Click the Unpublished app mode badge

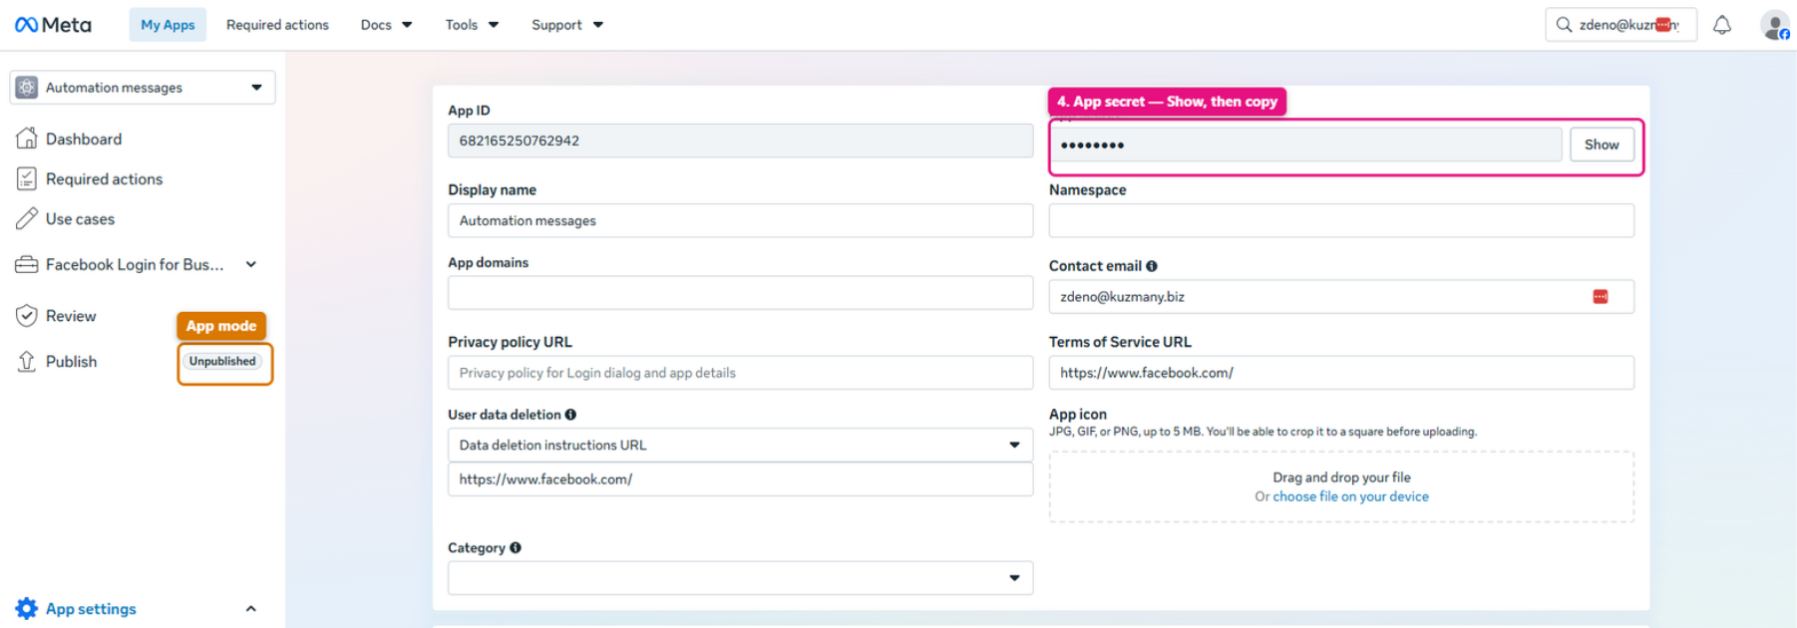coord(222,361)
